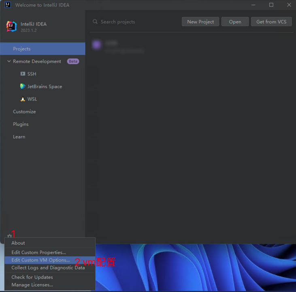Click the WSL penguin icon
This screenshot has height=292, width=296.
(x=23, y=99)
